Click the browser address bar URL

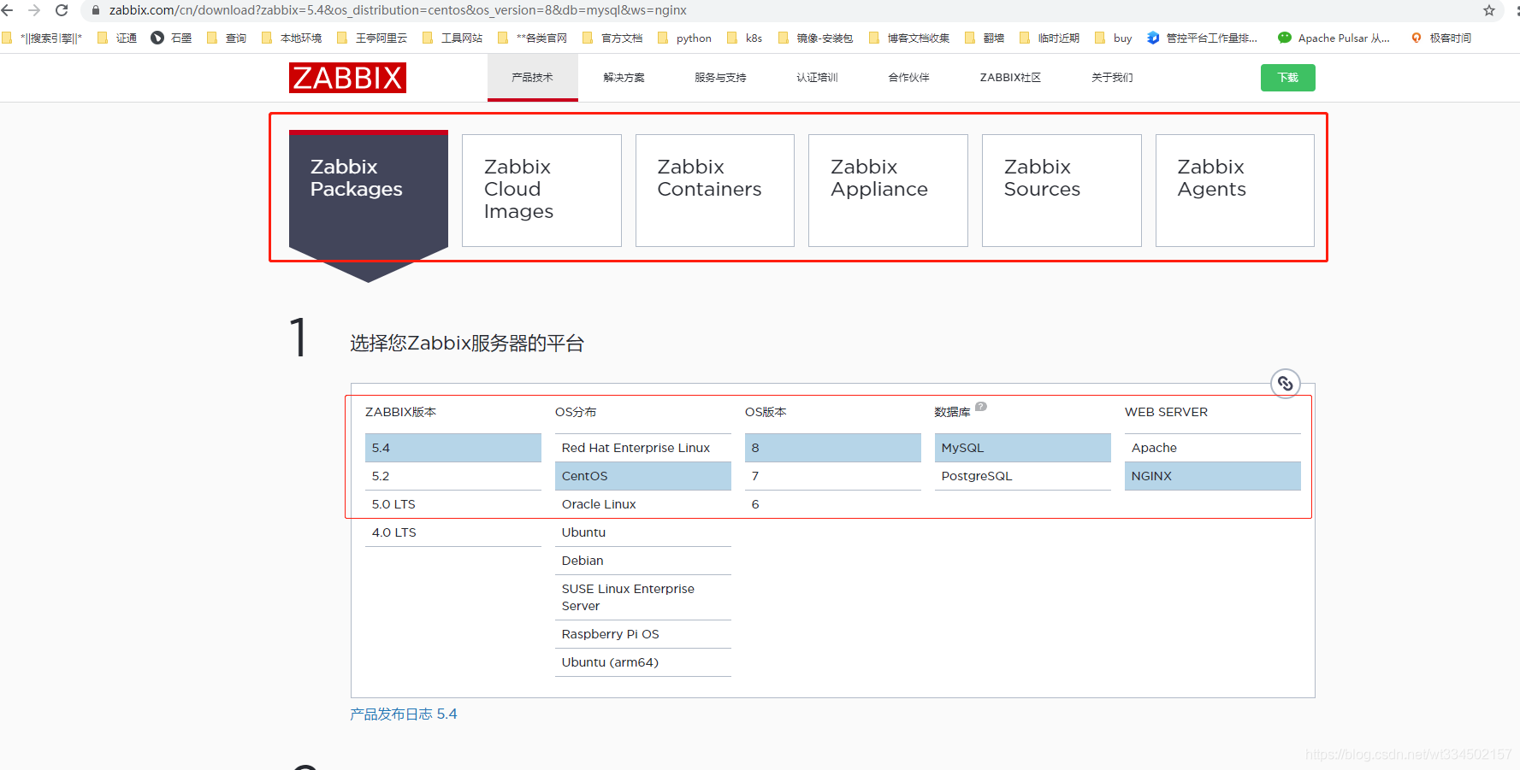[398, 10]
